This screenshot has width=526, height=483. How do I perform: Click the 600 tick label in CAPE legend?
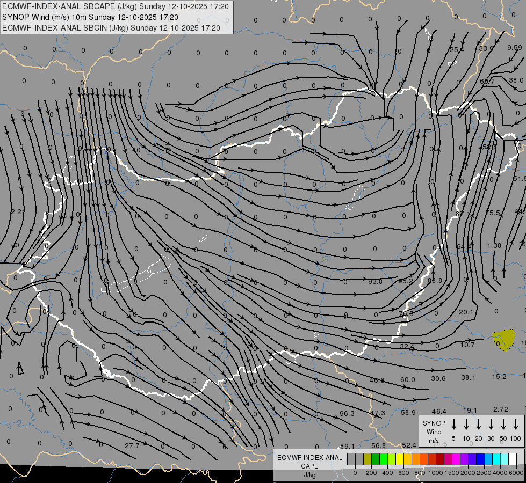[403, 473]
